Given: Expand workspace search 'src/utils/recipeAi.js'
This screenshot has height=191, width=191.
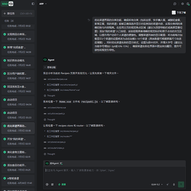Looking at the screenshot, I should (61, 85).
